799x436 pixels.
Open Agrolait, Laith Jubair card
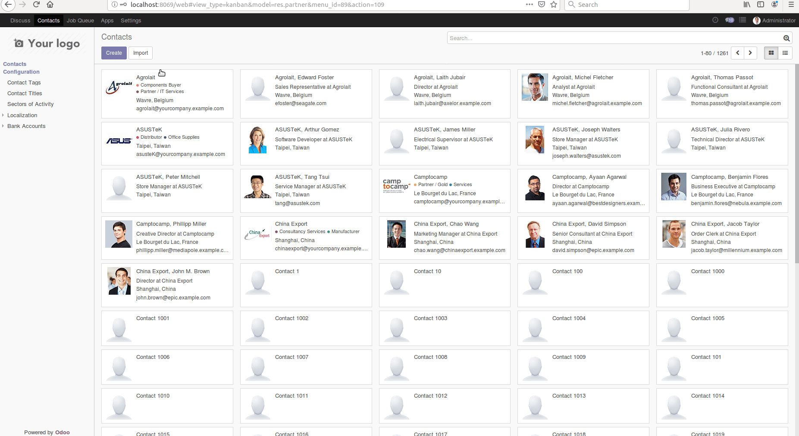pos(445,93)
